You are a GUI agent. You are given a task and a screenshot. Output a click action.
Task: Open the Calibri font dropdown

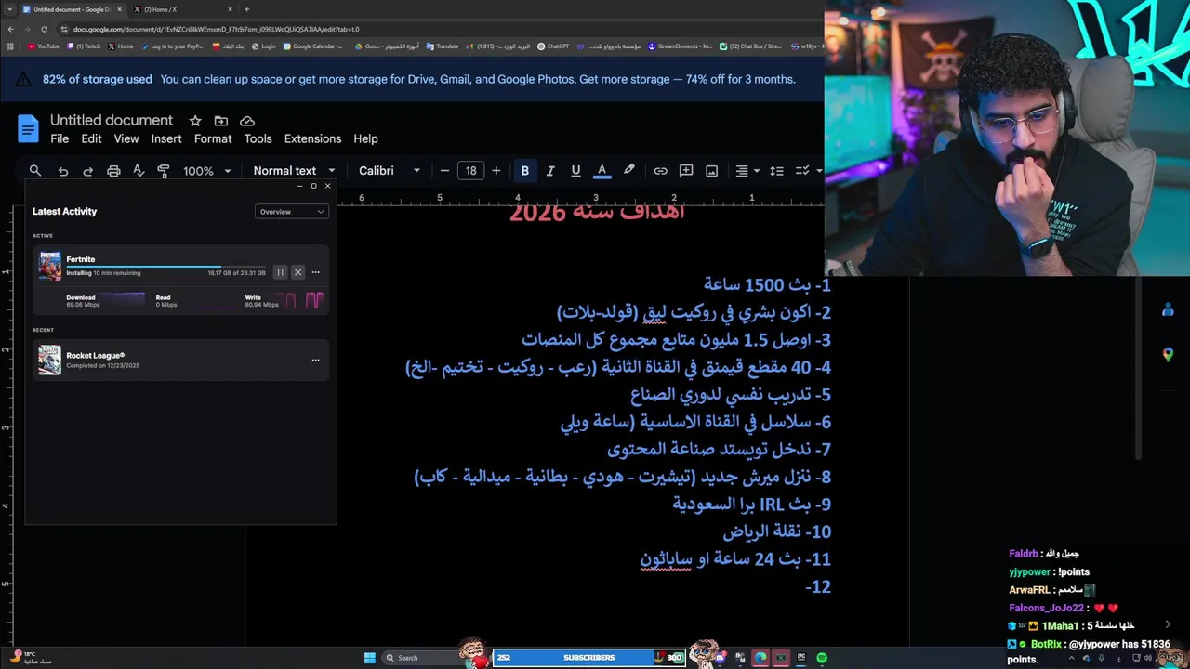click(x=390, y=171)
